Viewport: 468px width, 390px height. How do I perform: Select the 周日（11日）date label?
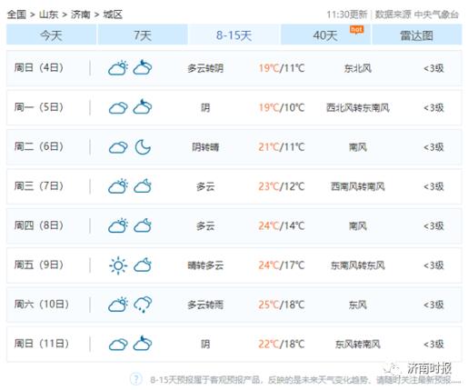[42, 344]
